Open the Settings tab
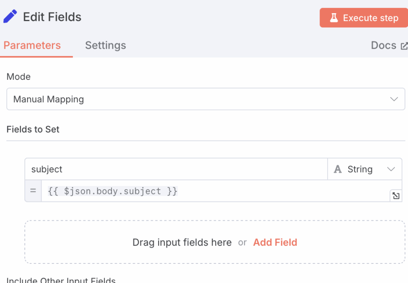408x283 pixels. (x=106, y=46)
